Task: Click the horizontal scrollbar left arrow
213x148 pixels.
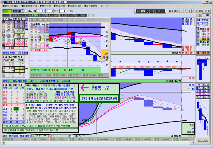Action: pos(3,143)
